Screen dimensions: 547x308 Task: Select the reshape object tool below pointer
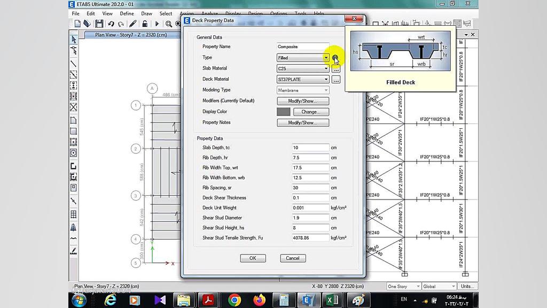point(74,51)
